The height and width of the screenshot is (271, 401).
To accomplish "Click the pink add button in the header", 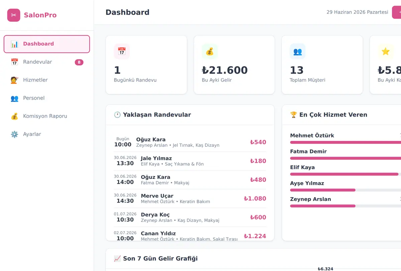I will pyautogui.click(x=397, y=12).
